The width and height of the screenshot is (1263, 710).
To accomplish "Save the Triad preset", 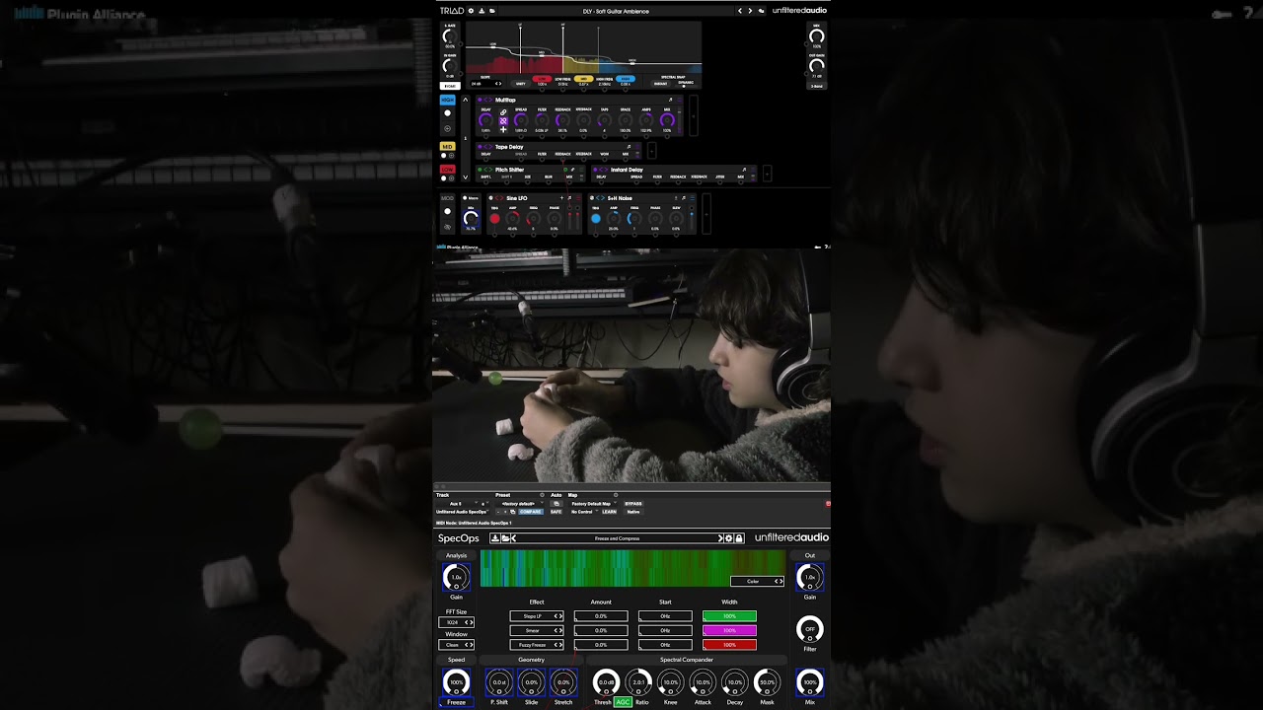I will pyautogui.click(x=482, y=11).
